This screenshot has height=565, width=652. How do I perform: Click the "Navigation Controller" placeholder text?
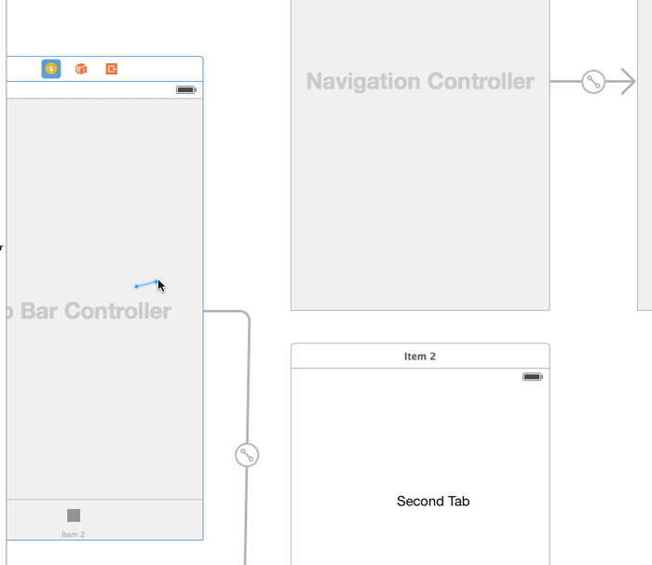click(420, 82)
